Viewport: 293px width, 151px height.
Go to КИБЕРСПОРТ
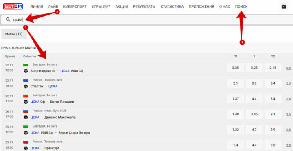click(75, 7)
